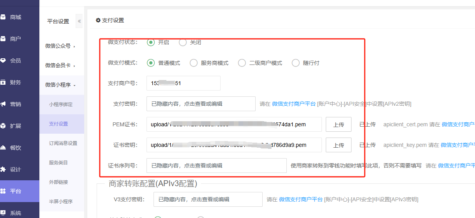Collapse the 平台设置 side panel

79,21
